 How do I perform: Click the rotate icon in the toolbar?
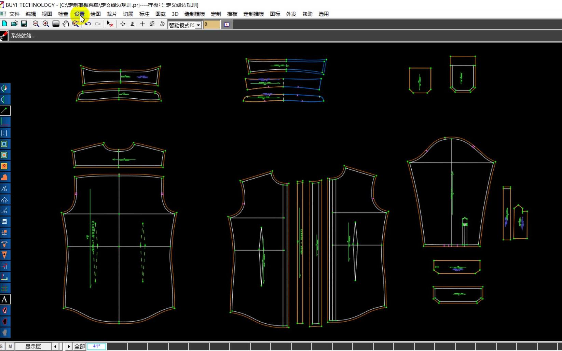coord(162,24)
